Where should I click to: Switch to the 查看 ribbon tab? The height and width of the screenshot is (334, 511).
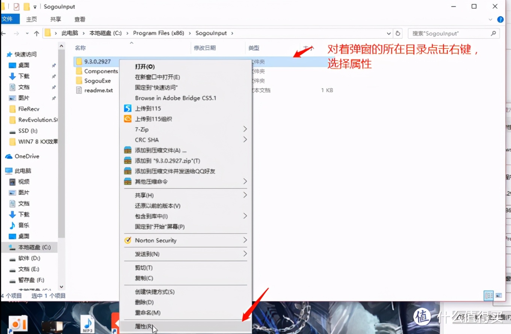point(79,19)
